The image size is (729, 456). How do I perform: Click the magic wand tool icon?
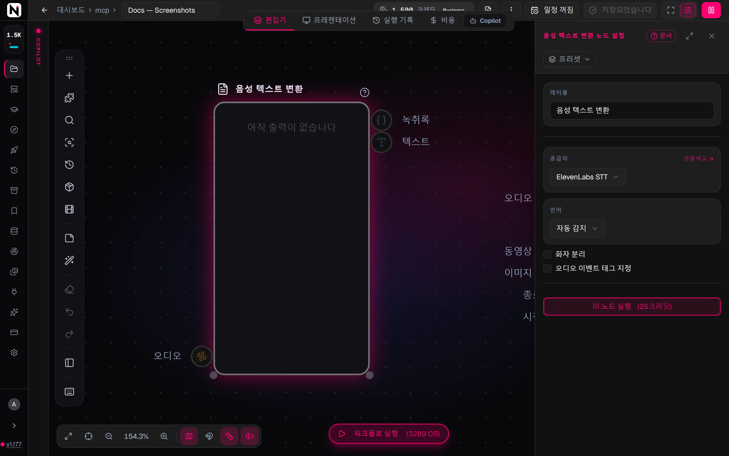(69, 260)
